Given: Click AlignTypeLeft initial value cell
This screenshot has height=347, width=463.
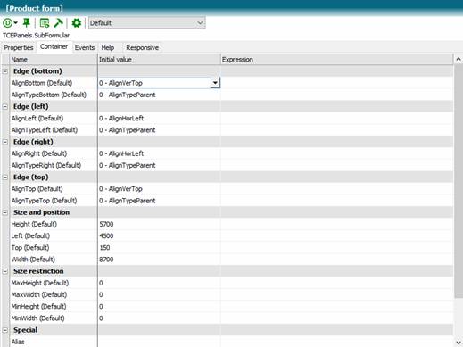Looking at the screenshot, I should pos(159,130).
